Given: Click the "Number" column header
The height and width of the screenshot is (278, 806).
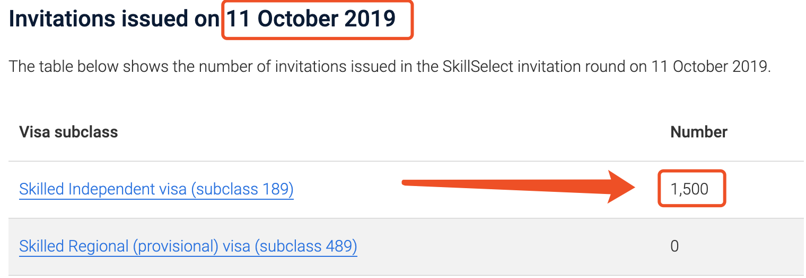Looking at the screenshot, I should (x=699, y=132).
